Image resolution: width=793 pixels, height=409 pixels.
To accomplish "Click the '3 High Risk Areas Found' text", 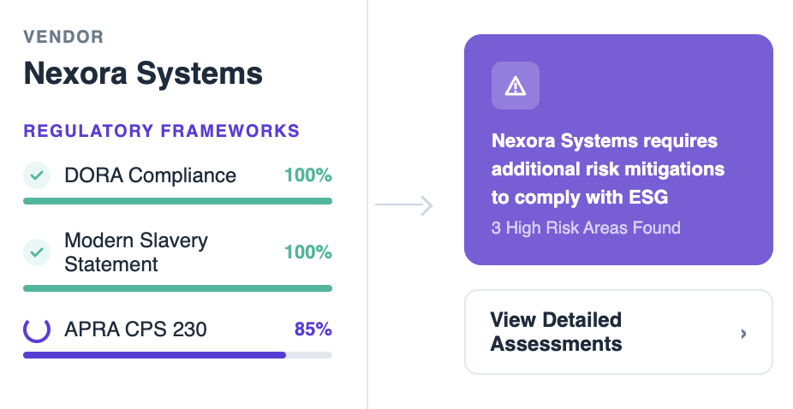I will pos(586,228).
